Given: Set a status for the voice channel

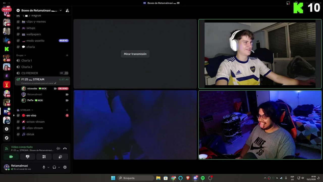Looking at the screenshot, I should point(39,83).
